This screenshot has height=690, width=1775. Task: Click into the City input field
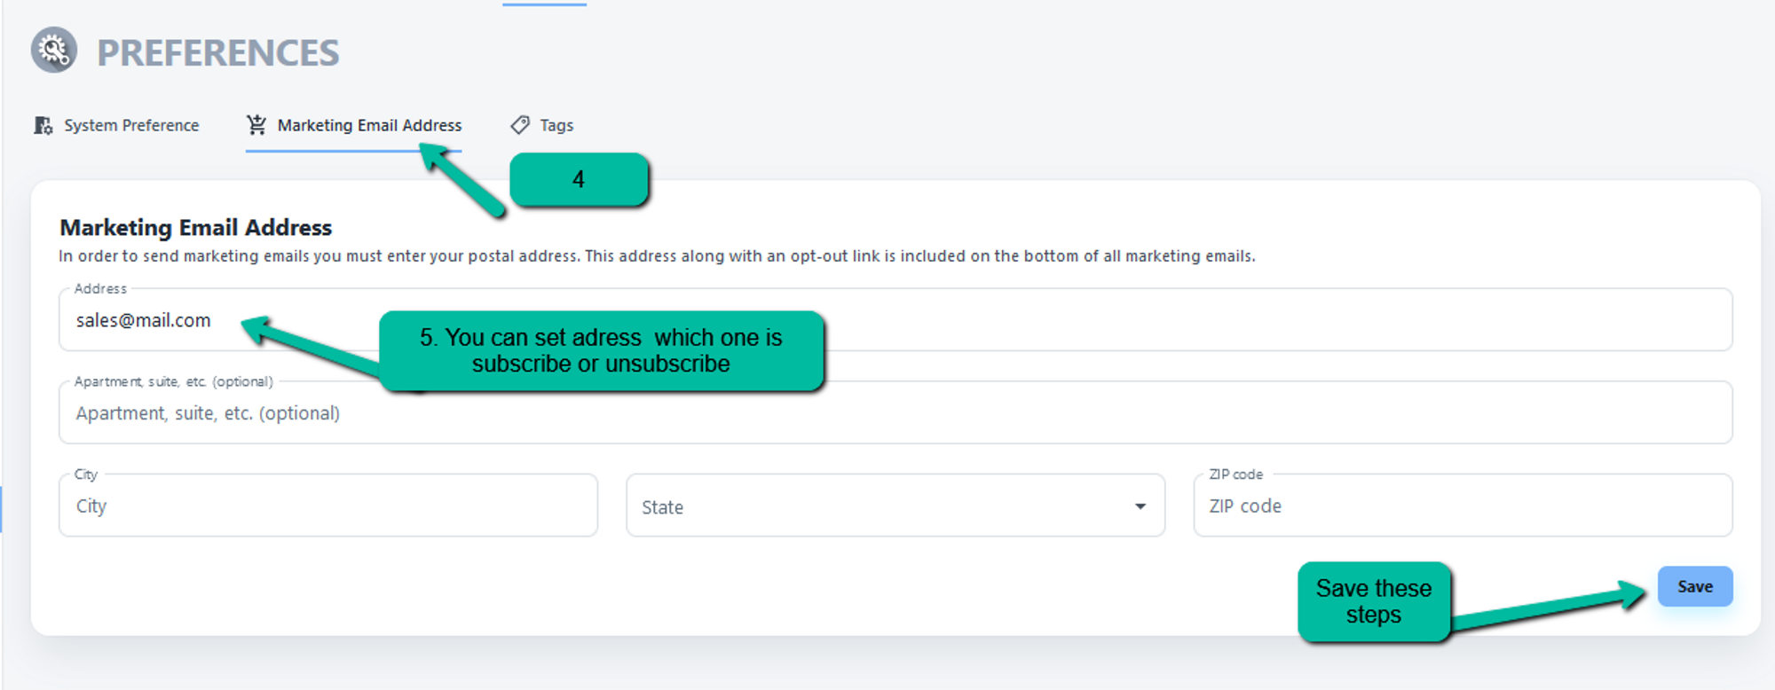(327, 506)
